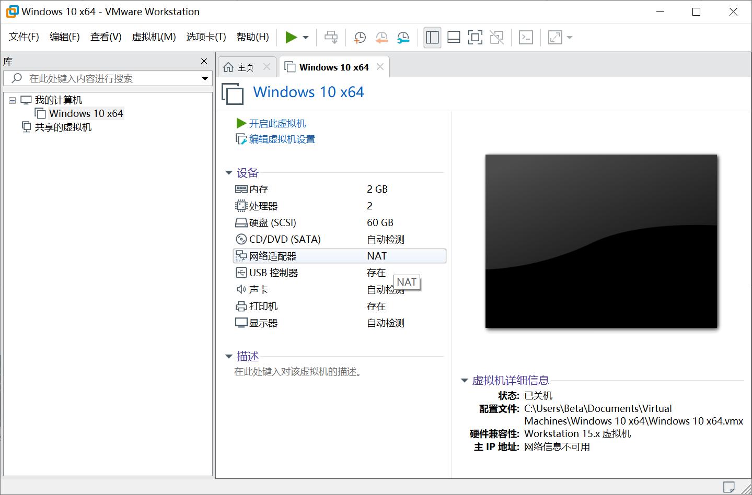Open the 虚拟机(M) menu
Viewport: 752px width, 495px height.
click(154, 37)
